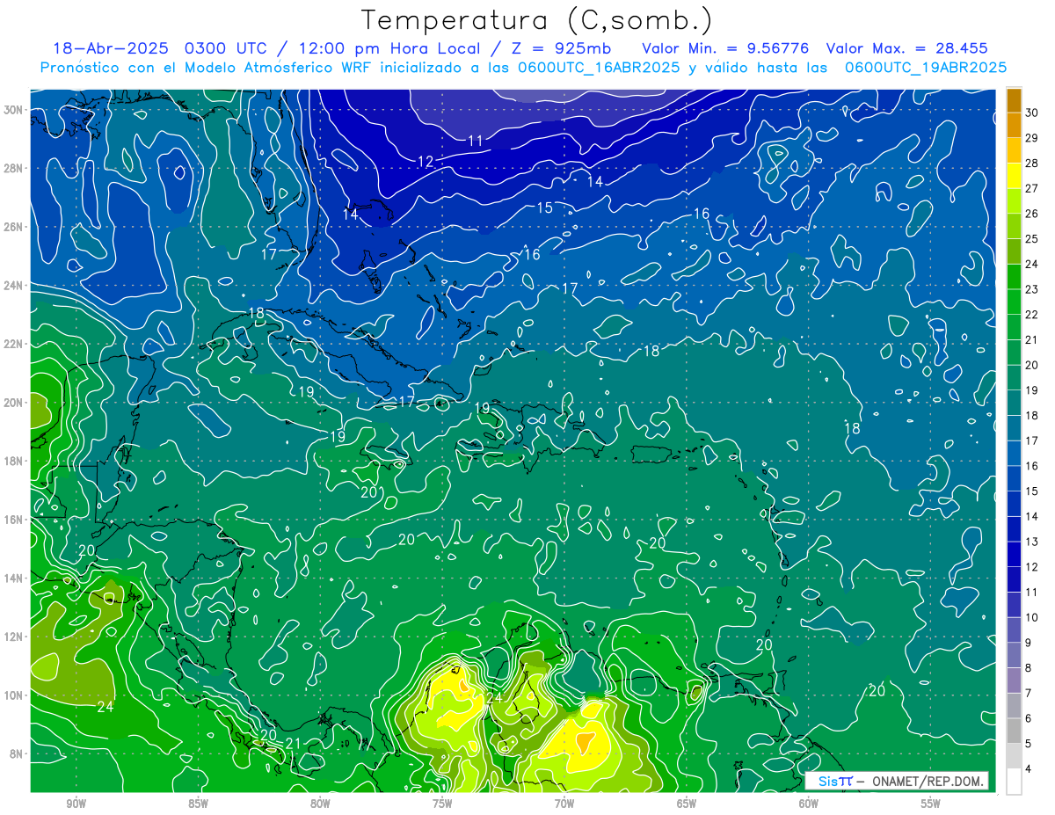
Task: Click the orange colorbar swatch above 30
Action: 1015,99
